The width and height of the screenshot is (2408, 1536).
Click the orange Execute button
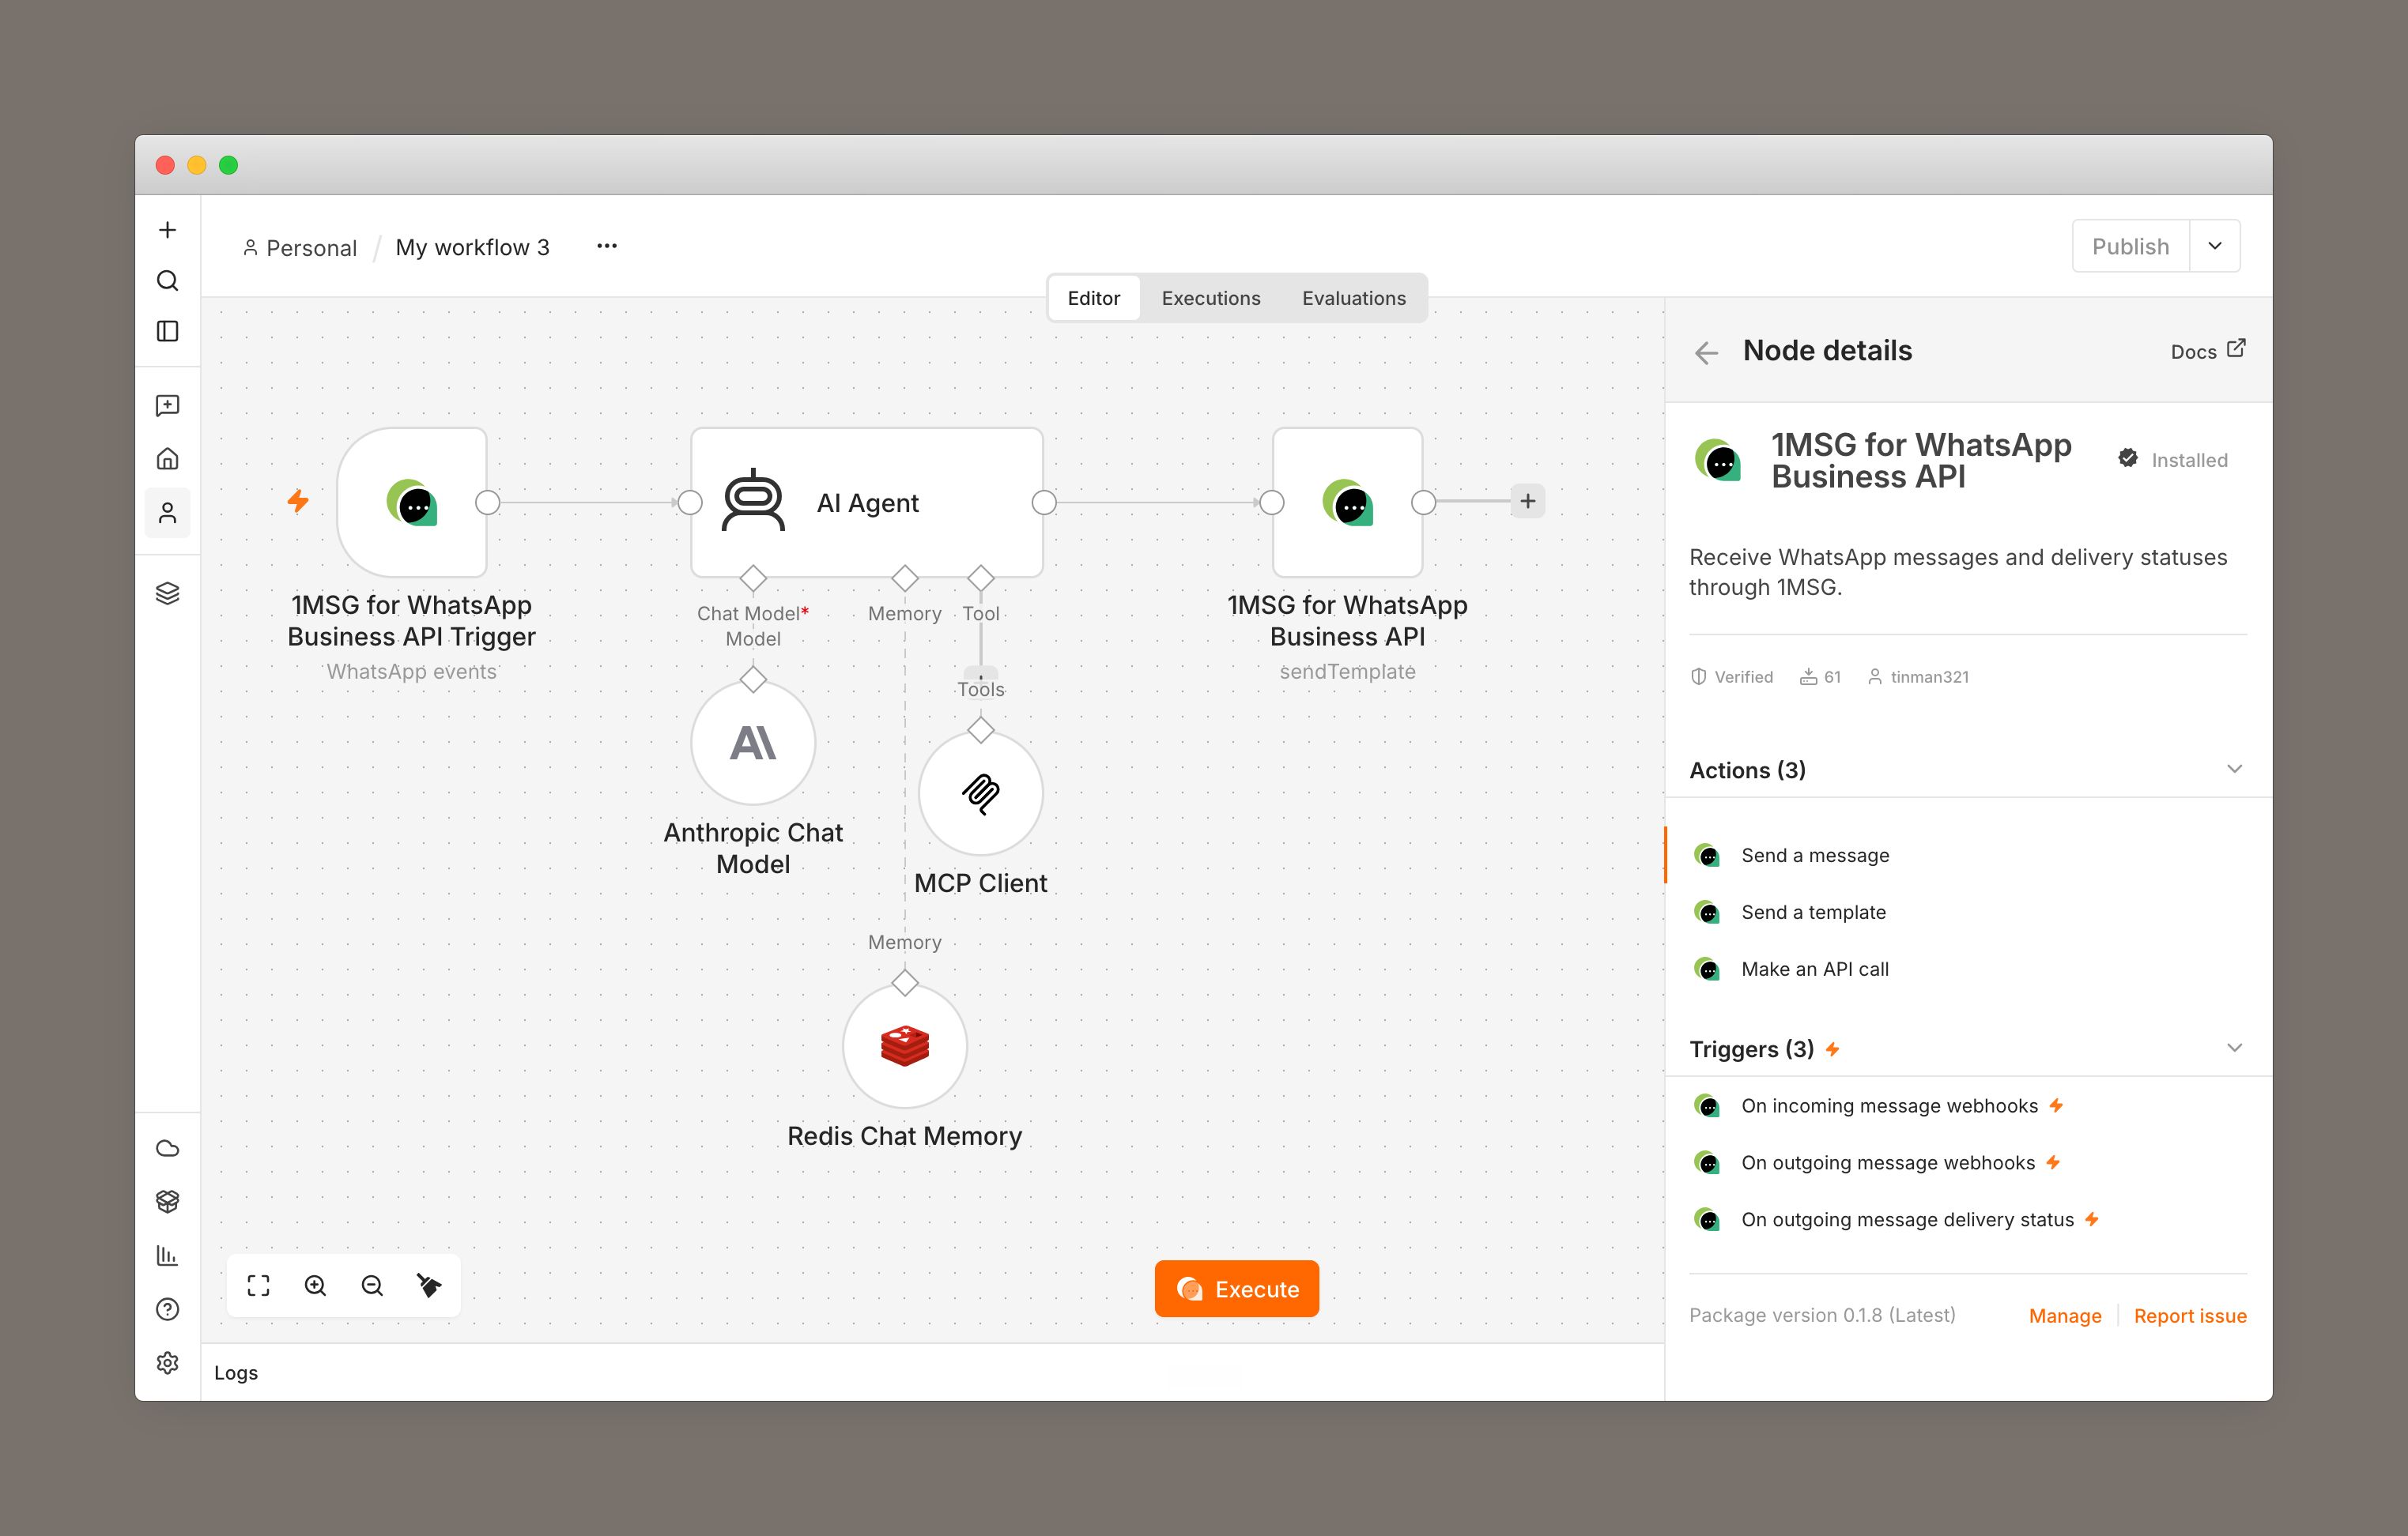pos(1237,1289)
